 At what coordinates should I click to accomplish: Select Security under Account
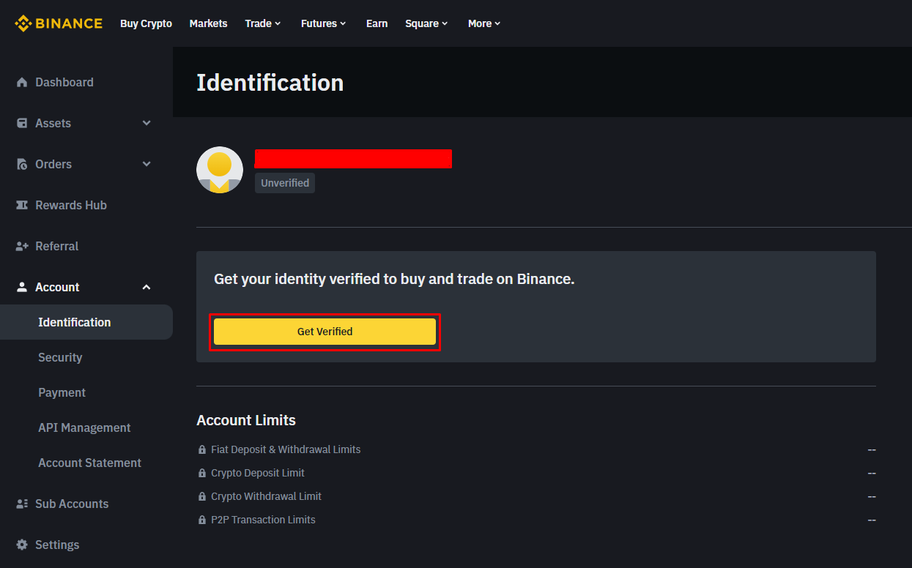coord(60,357)
